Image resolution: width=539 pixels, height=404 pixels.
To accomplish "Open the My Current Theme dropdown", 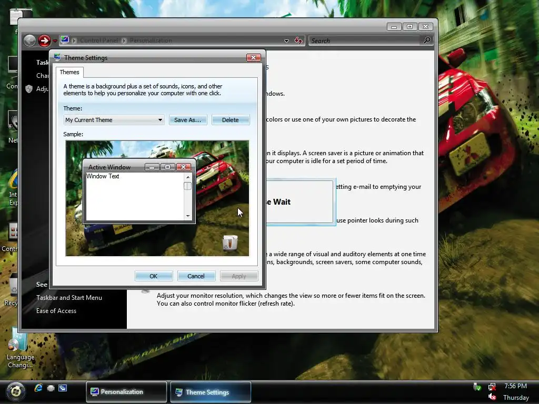I will pos(114,120).
